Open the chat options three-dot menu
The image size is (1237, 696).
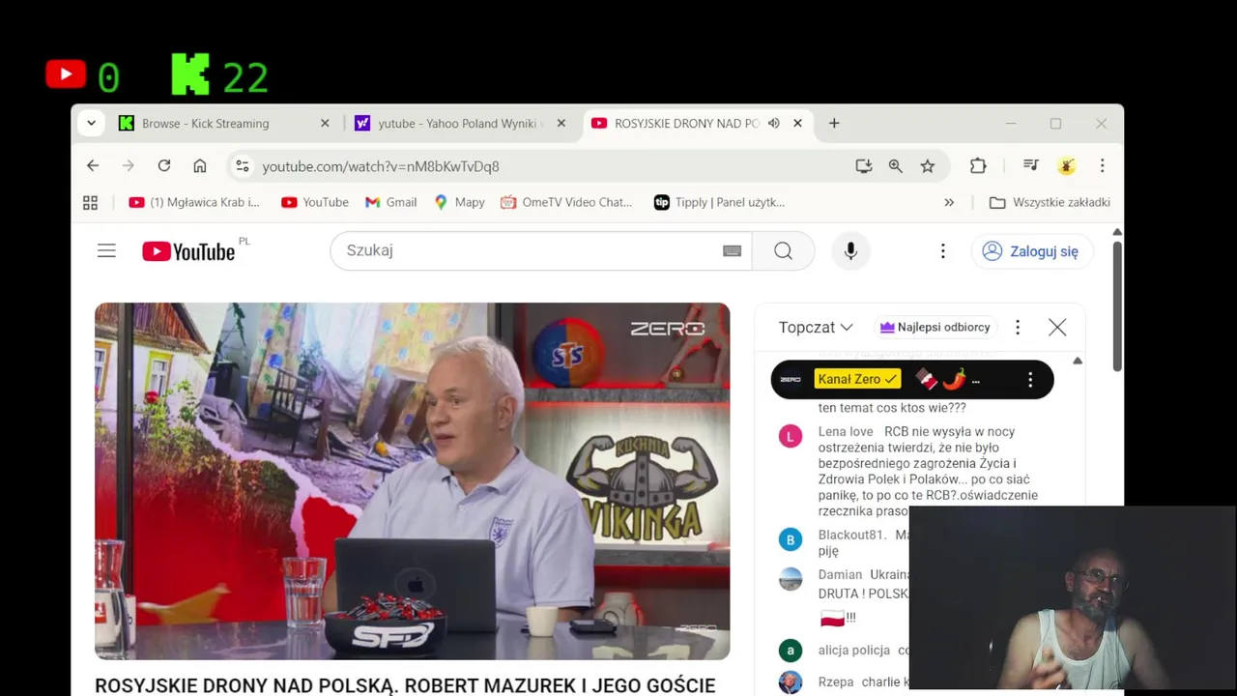(1018, 328)
